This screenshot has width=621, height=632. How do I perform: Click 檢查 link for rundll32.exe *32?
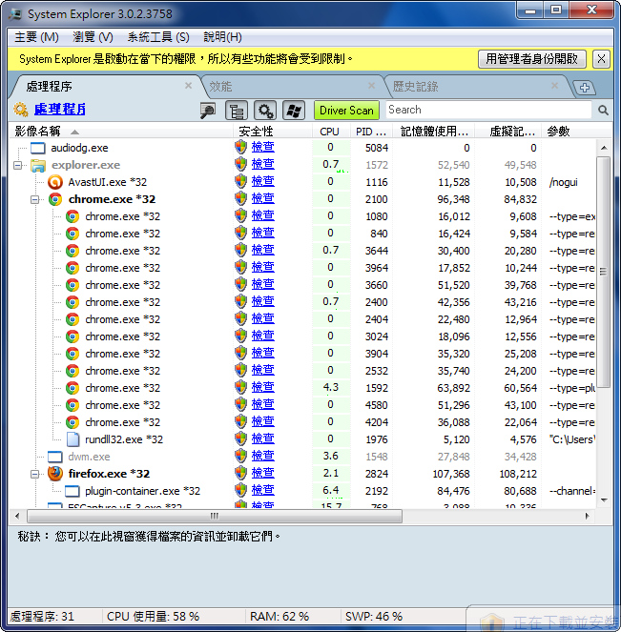coord(262,439)
